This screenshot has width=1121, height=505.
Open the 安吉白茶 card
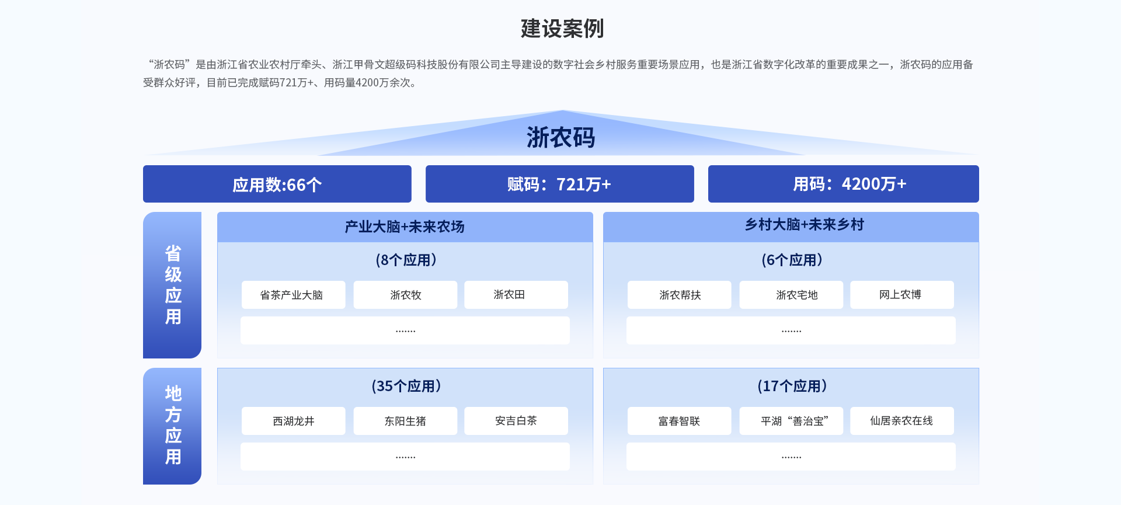[x=516, y=421]
